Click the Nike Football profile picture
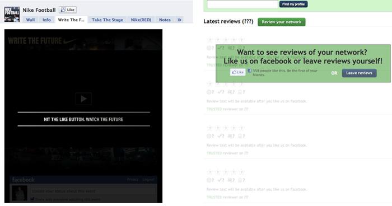Viewport: 392px width, 206px height. pos(12,14)
